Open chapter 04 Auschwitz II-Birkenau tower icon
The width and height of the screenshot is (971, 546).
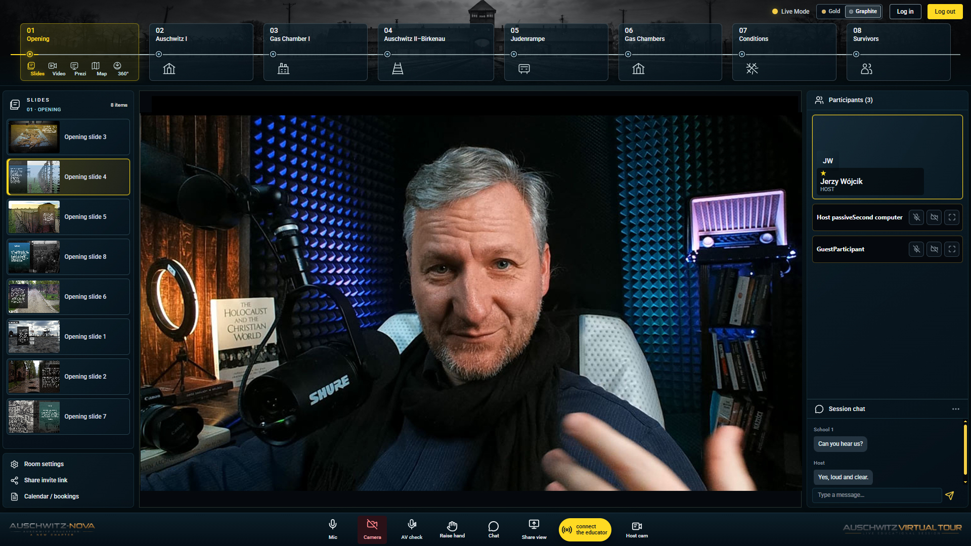click(x=398, y=69)
